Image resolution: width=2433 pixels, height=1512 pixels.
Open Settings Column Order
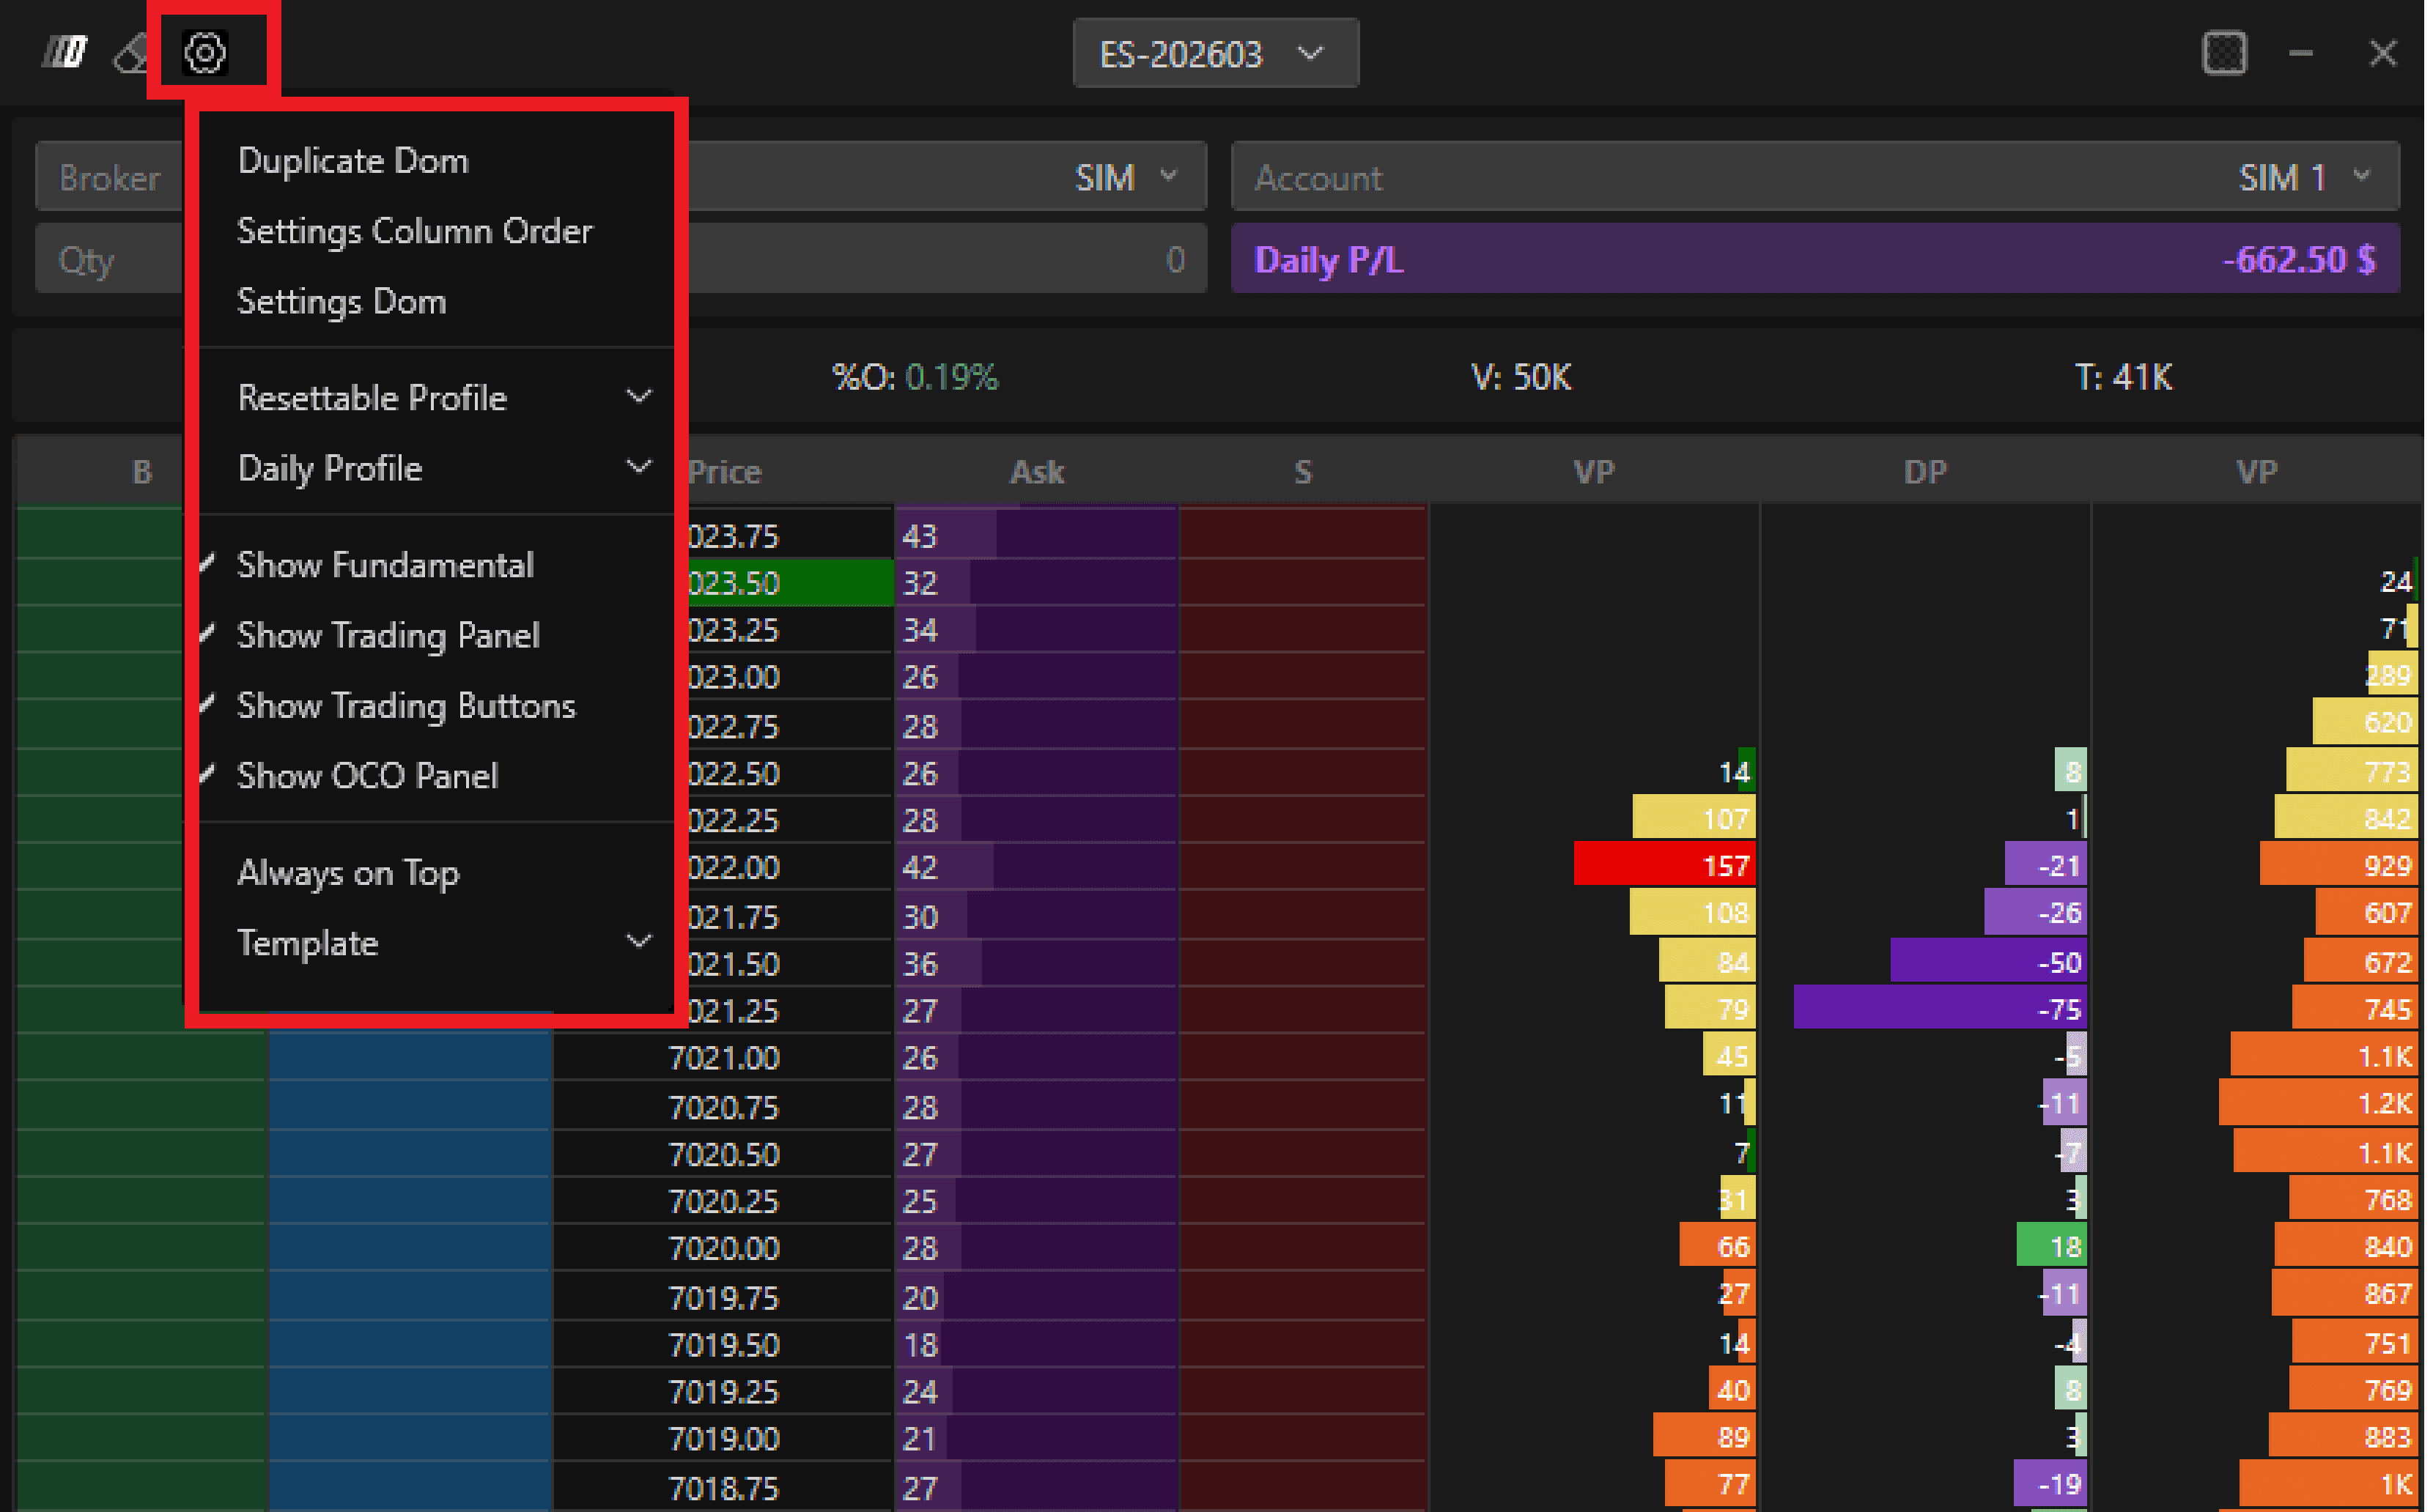tap(414, 231)
